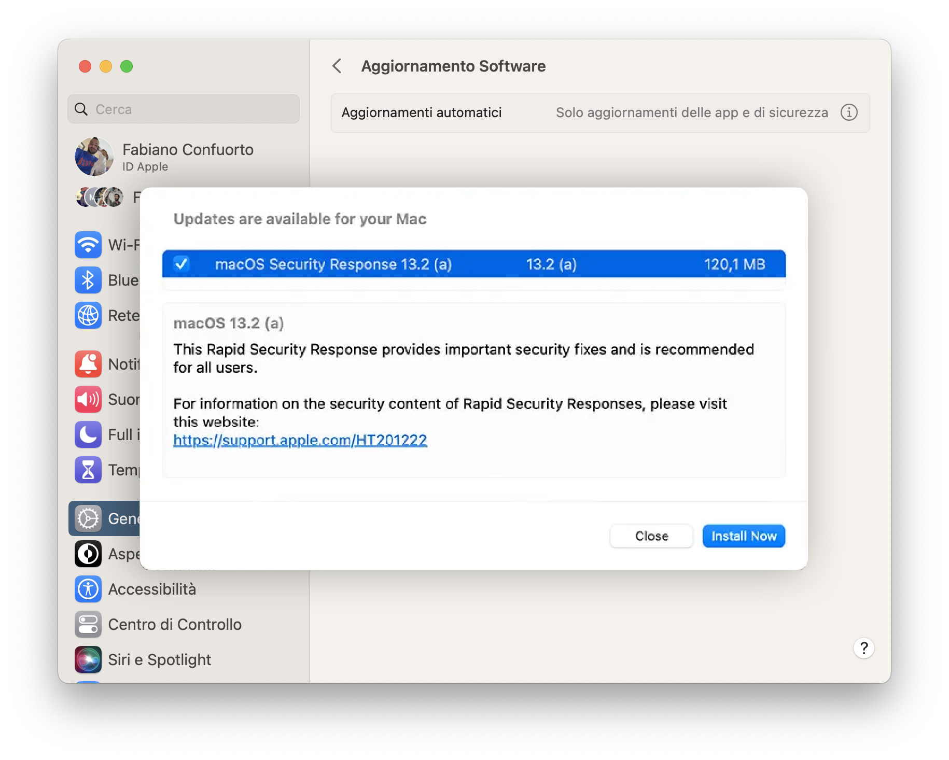Click 'Solo aggiornamenti delle app e di sicurezza' value
The height and width of the screenshot is (760, 949).
click(692, 112)
